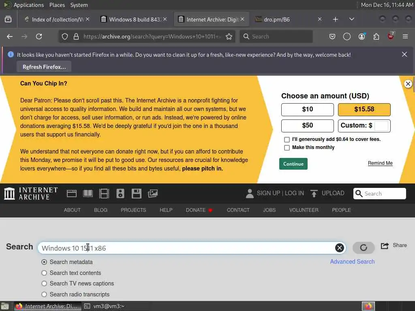Check Make this monthly box

pos(287,148)
